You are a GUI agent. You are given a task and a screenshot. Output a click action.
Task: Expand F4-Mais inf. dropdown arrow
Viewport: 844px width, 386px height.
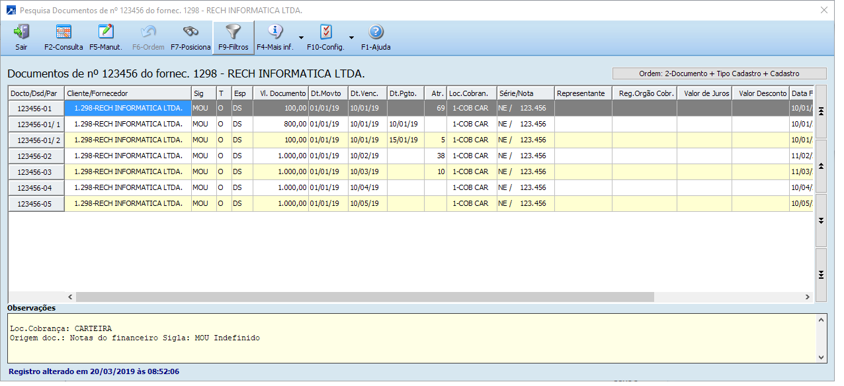[x=301, y=38]
